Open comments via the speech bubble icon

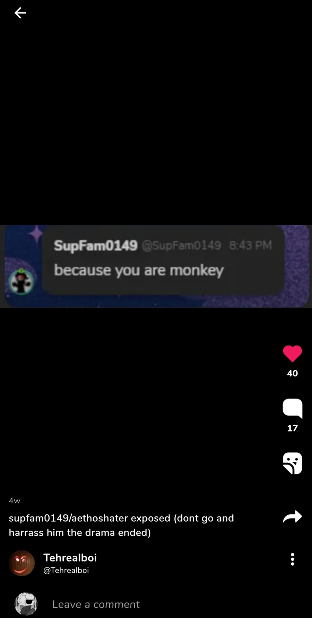[x=292, y=409]
